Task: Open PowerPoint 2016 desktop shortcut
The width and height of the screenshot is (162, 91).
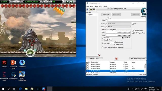Action: tap(13, 64)
